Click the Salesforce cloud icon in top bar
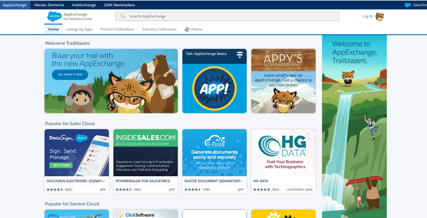427x218 pixels. (x=408, y=5)
